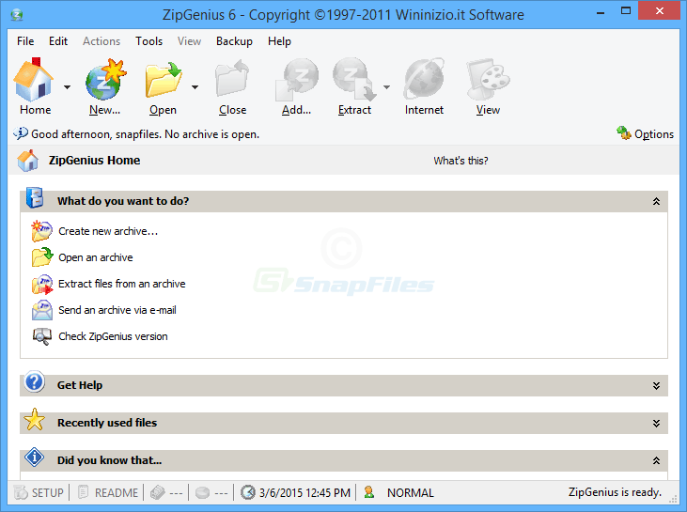The height and width of the screenshot is (512, 687).
Task: Open the dropdown arrow beside Home
Action: [67, 87]
